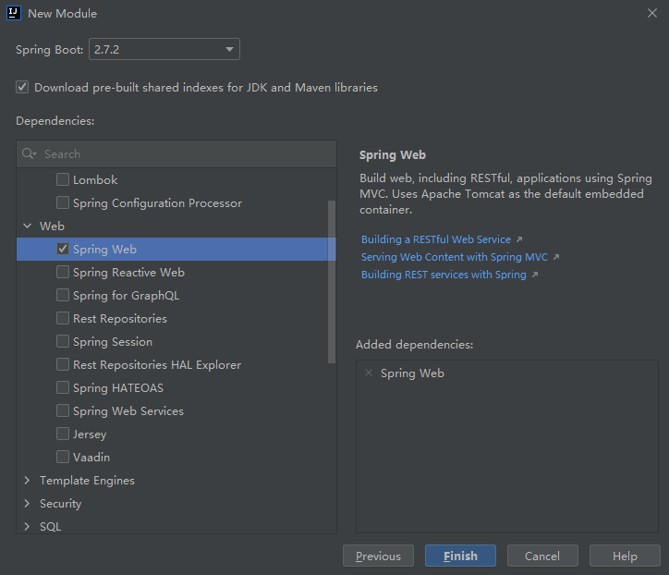
Task: Click the dependencies list vertical scrollbar
Action: pyautogui.click(x=332, y=282)
